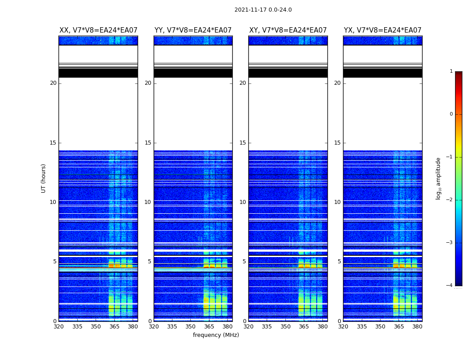The image size is (469, 357).
Task: Click the XY, V7*V8=EA24*EA07 panel title
Action: [x=288, y=30]
